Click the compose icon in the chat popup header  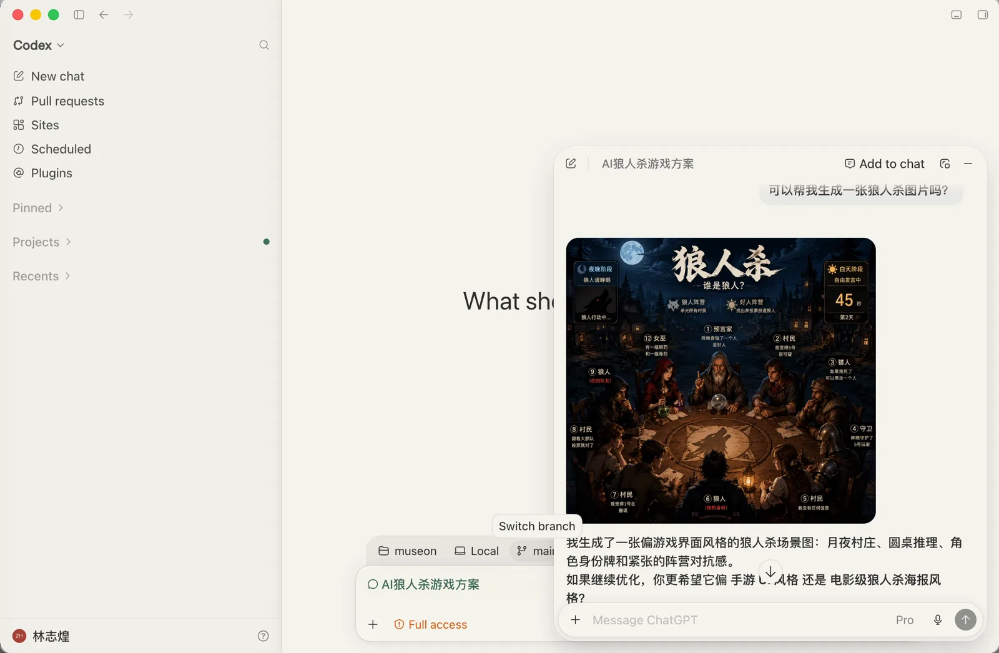click(571, 164)
